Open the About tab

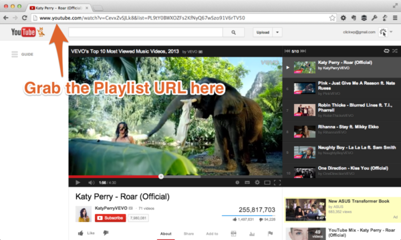pyautogui.click(x=166, y=233)
